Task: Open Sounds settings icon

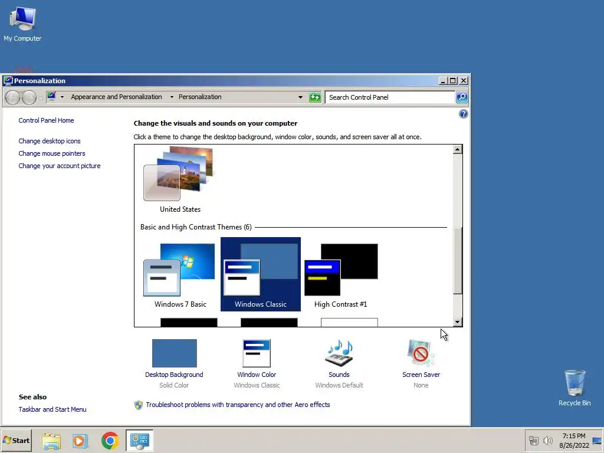Action: 339,353
